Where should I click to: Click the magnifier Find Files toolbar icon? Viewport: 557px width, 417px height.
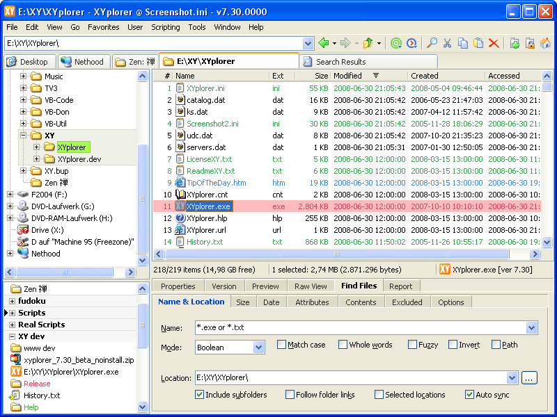(432, 43)
